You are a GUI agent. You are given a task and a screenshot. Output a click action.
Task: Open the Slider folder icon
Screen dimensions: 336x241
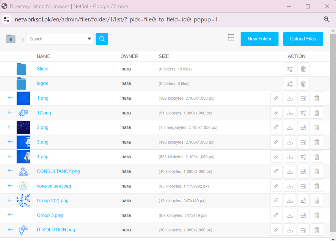21,69
